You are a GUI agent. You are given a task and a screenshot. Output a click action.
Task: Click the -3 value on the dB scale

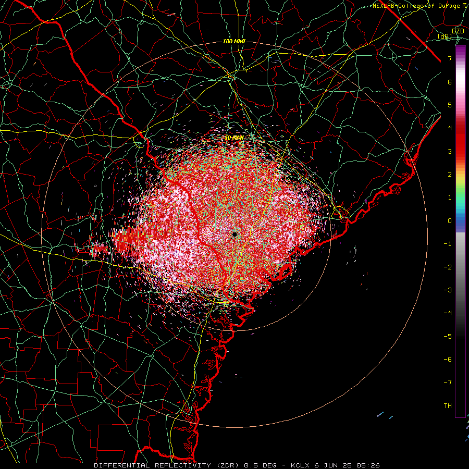coord(448,290)
